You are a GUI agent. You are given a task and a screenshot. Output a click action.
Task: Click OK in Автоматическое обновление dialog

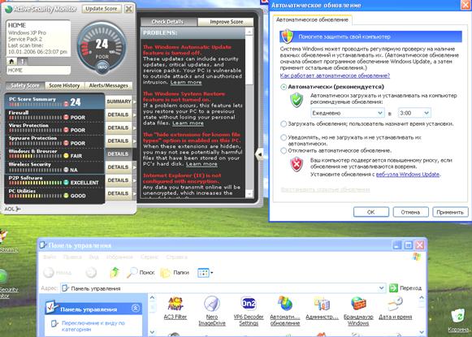[370, 212]
